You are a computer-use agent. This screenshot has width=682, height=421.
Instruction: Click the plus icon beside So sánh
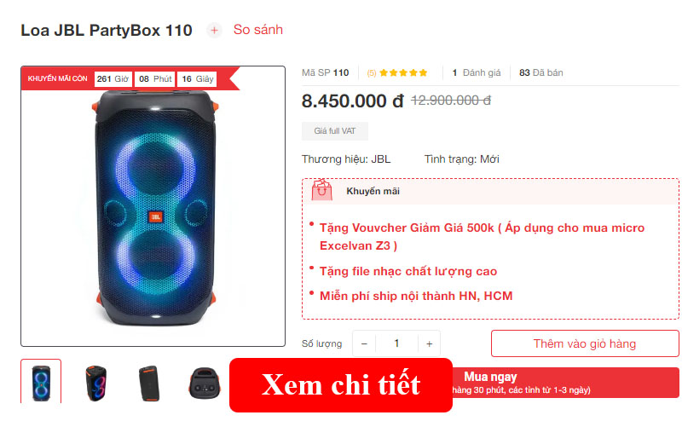214,31
